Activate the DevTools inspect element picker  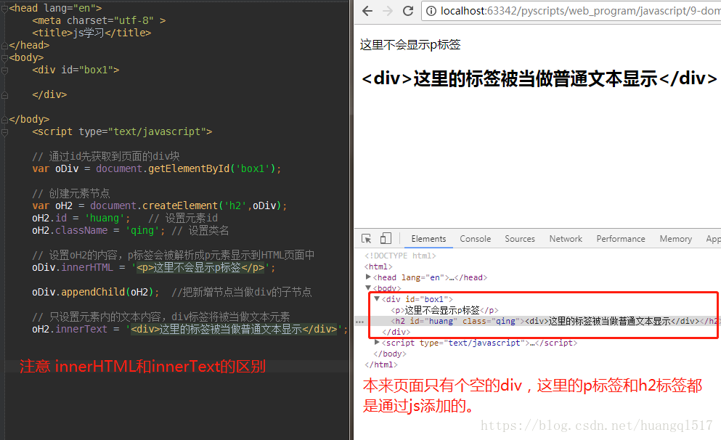point(367,239)
